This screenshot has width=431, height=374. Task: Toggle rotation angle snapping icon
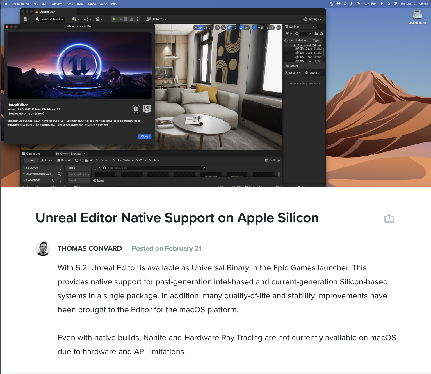point(241,28)
